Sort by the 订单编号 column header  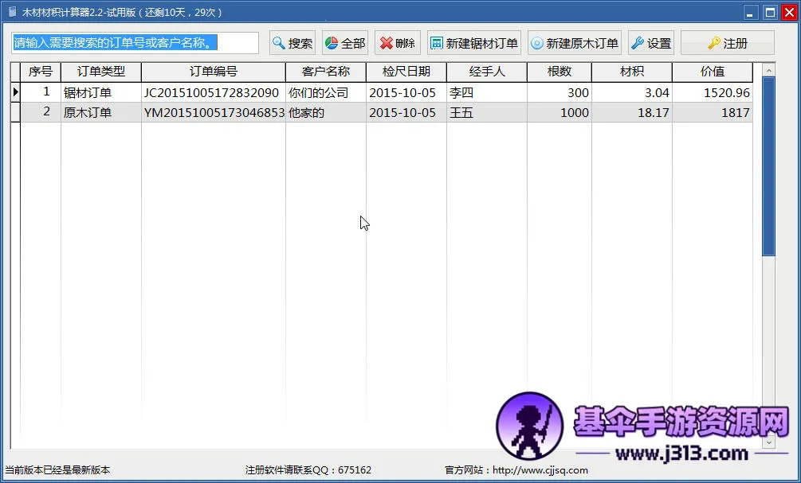(x=213, y=72)
